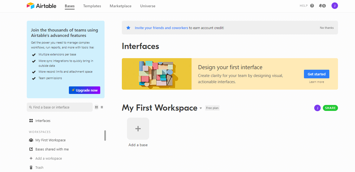Click the plus icon to add a workspace

point(31,158)
